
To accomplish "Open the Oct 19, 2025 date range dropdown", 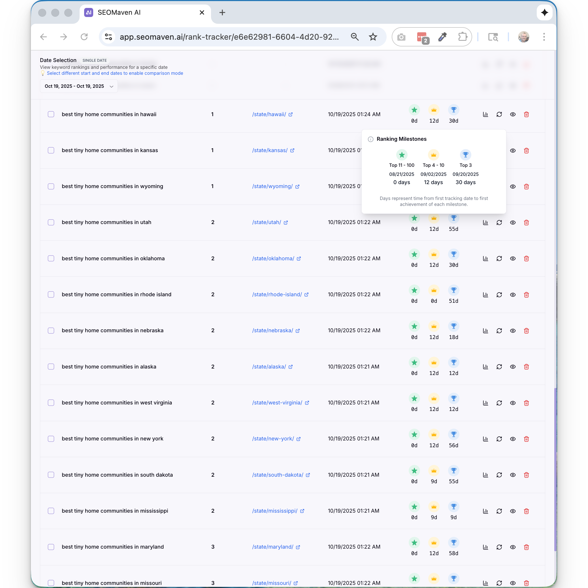I will pyautogui.click(x=79, y=86).
